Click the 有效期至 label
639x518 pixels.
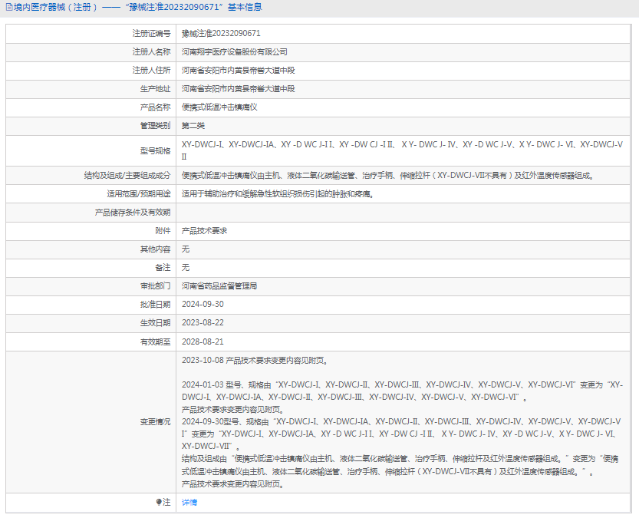click(155, 341)
